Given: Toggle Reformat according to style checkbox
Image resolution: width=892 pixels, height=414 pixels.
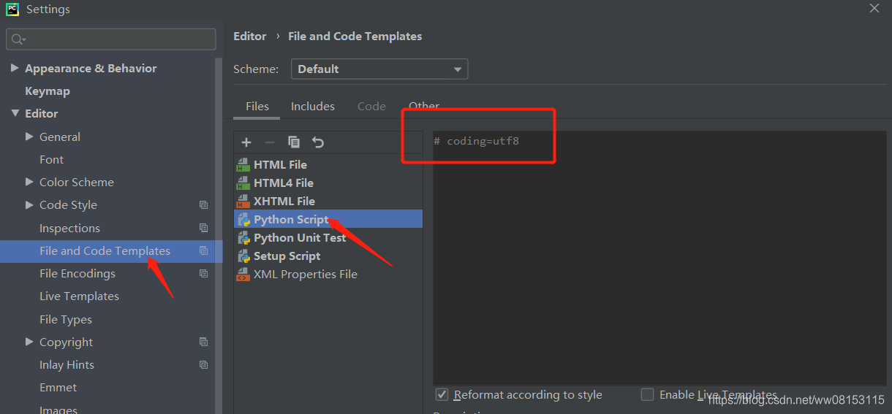Looking at the screenshot, I should click(442, 394).
